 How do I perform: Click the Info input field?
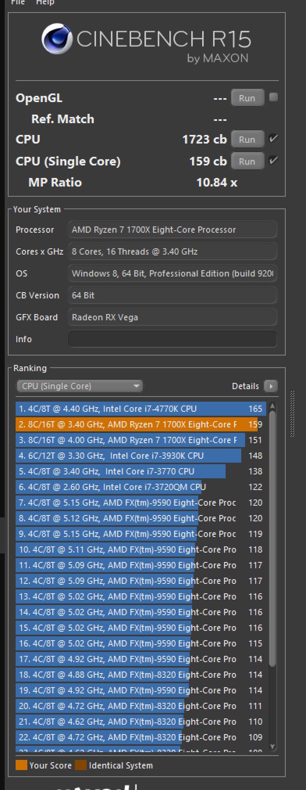(x=173, y=339)
